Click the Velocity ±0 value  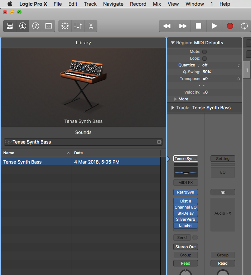(205, 92)
